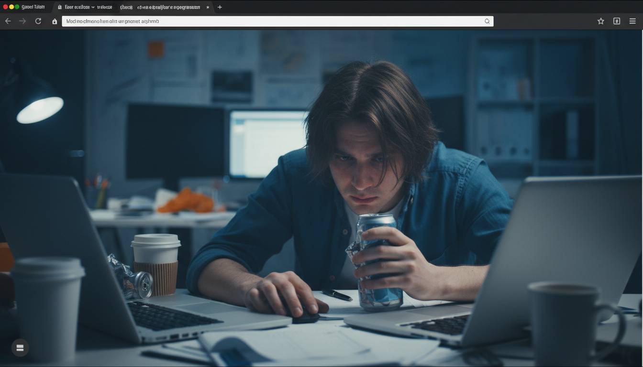Click the star icon on the last tab
Image resolution: width=643 pixels, height=367 pixels.
point(208,7)
